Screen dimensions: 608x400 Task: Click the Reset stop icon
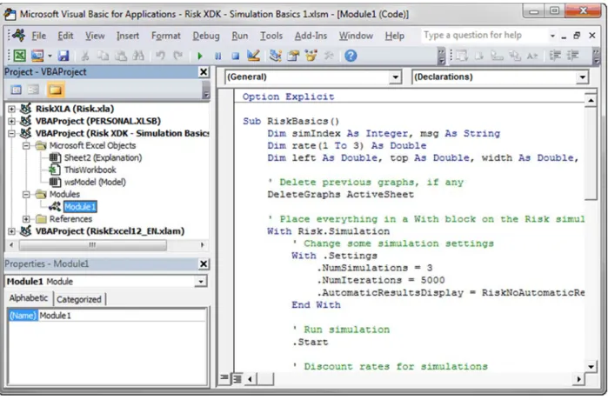click(x=236, y=57)
